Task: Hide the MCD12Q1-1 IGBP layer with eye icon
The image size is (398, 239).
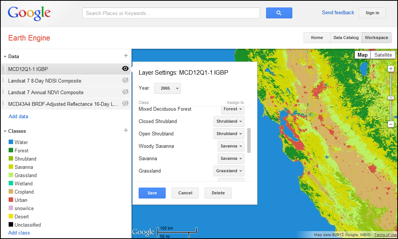Action: coord(125,69)
